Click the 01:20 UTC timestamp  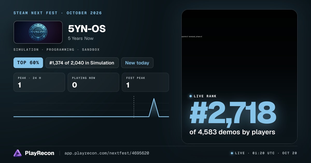263,153
